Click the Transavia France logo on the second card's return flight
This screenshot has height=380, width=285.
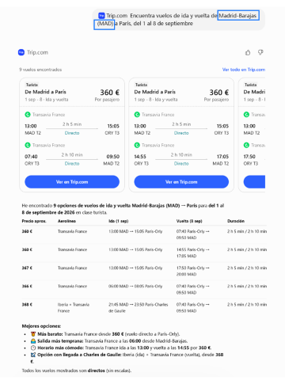[137, 145]
